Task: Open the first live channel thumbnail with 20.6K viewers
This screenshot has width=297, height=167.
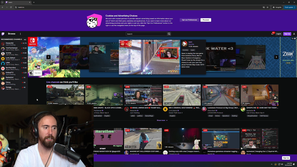Action: pyautogui.click(x=65, y=95)
